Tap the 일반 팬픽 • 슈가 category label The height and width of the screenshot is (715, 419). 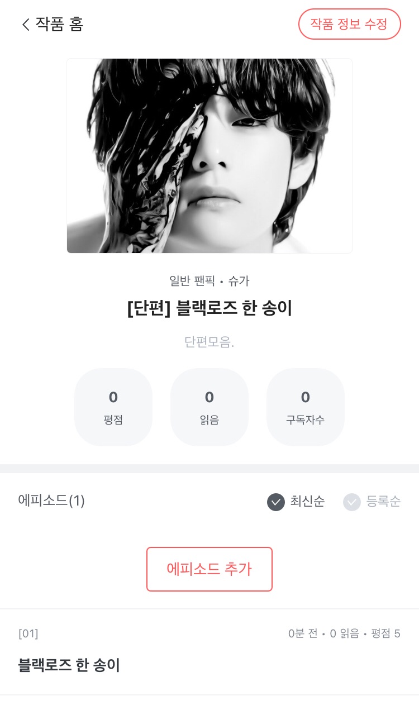209,281
